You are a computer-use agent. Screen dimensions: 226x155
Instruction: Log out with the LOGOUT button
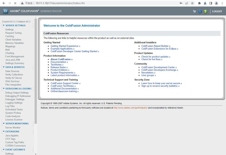click(217, 11)
